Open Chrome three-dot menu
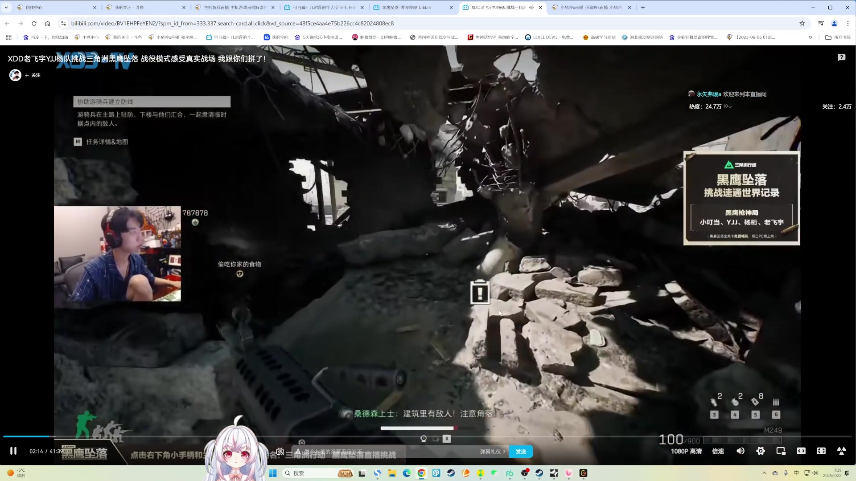Image resolution: width=856 pixels, height=481 pixels. coord(848,24)
